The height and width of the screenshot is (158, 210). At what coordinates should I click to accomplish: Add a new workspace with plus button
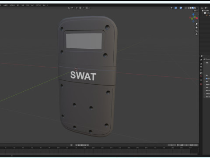pyautogui.click(x=48, y=5)
